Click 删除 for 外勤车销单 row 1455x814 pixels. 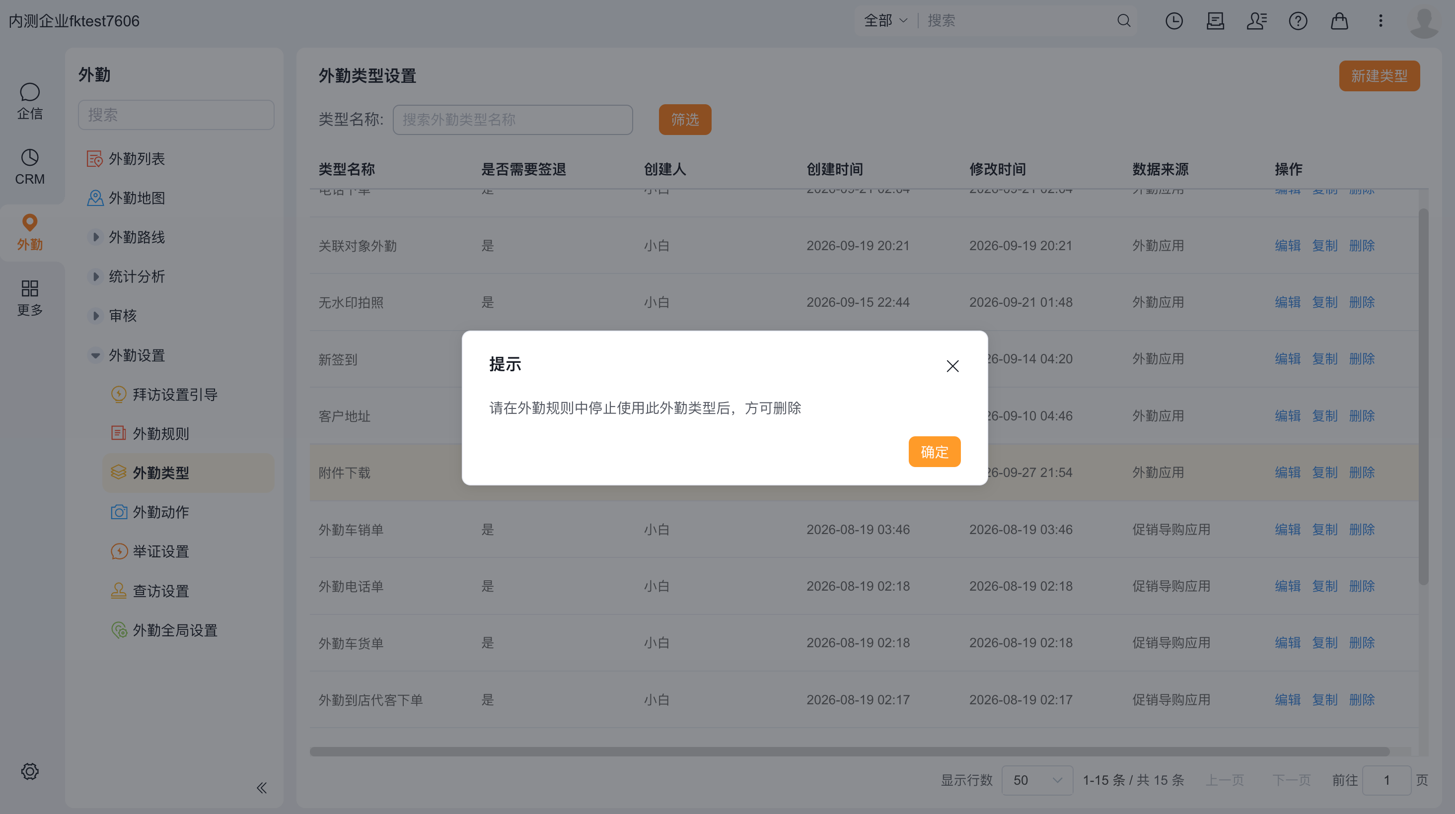coord(1362,530)
